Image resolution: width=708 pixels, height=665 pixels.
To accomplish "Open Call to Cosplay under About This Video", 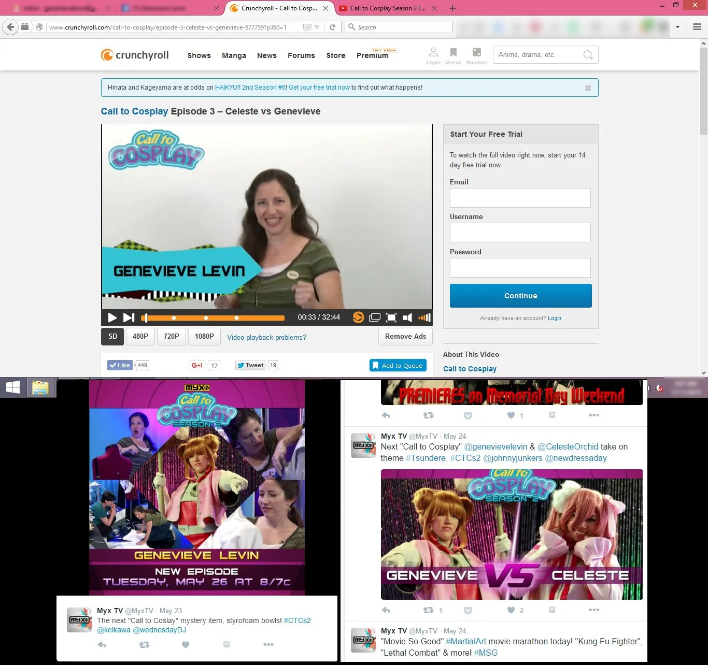I will point(470,369).
